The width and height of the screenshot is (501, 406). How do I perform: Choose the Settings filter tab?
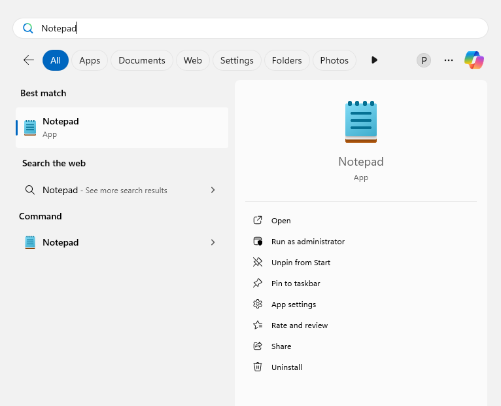[x=237, y=60]
